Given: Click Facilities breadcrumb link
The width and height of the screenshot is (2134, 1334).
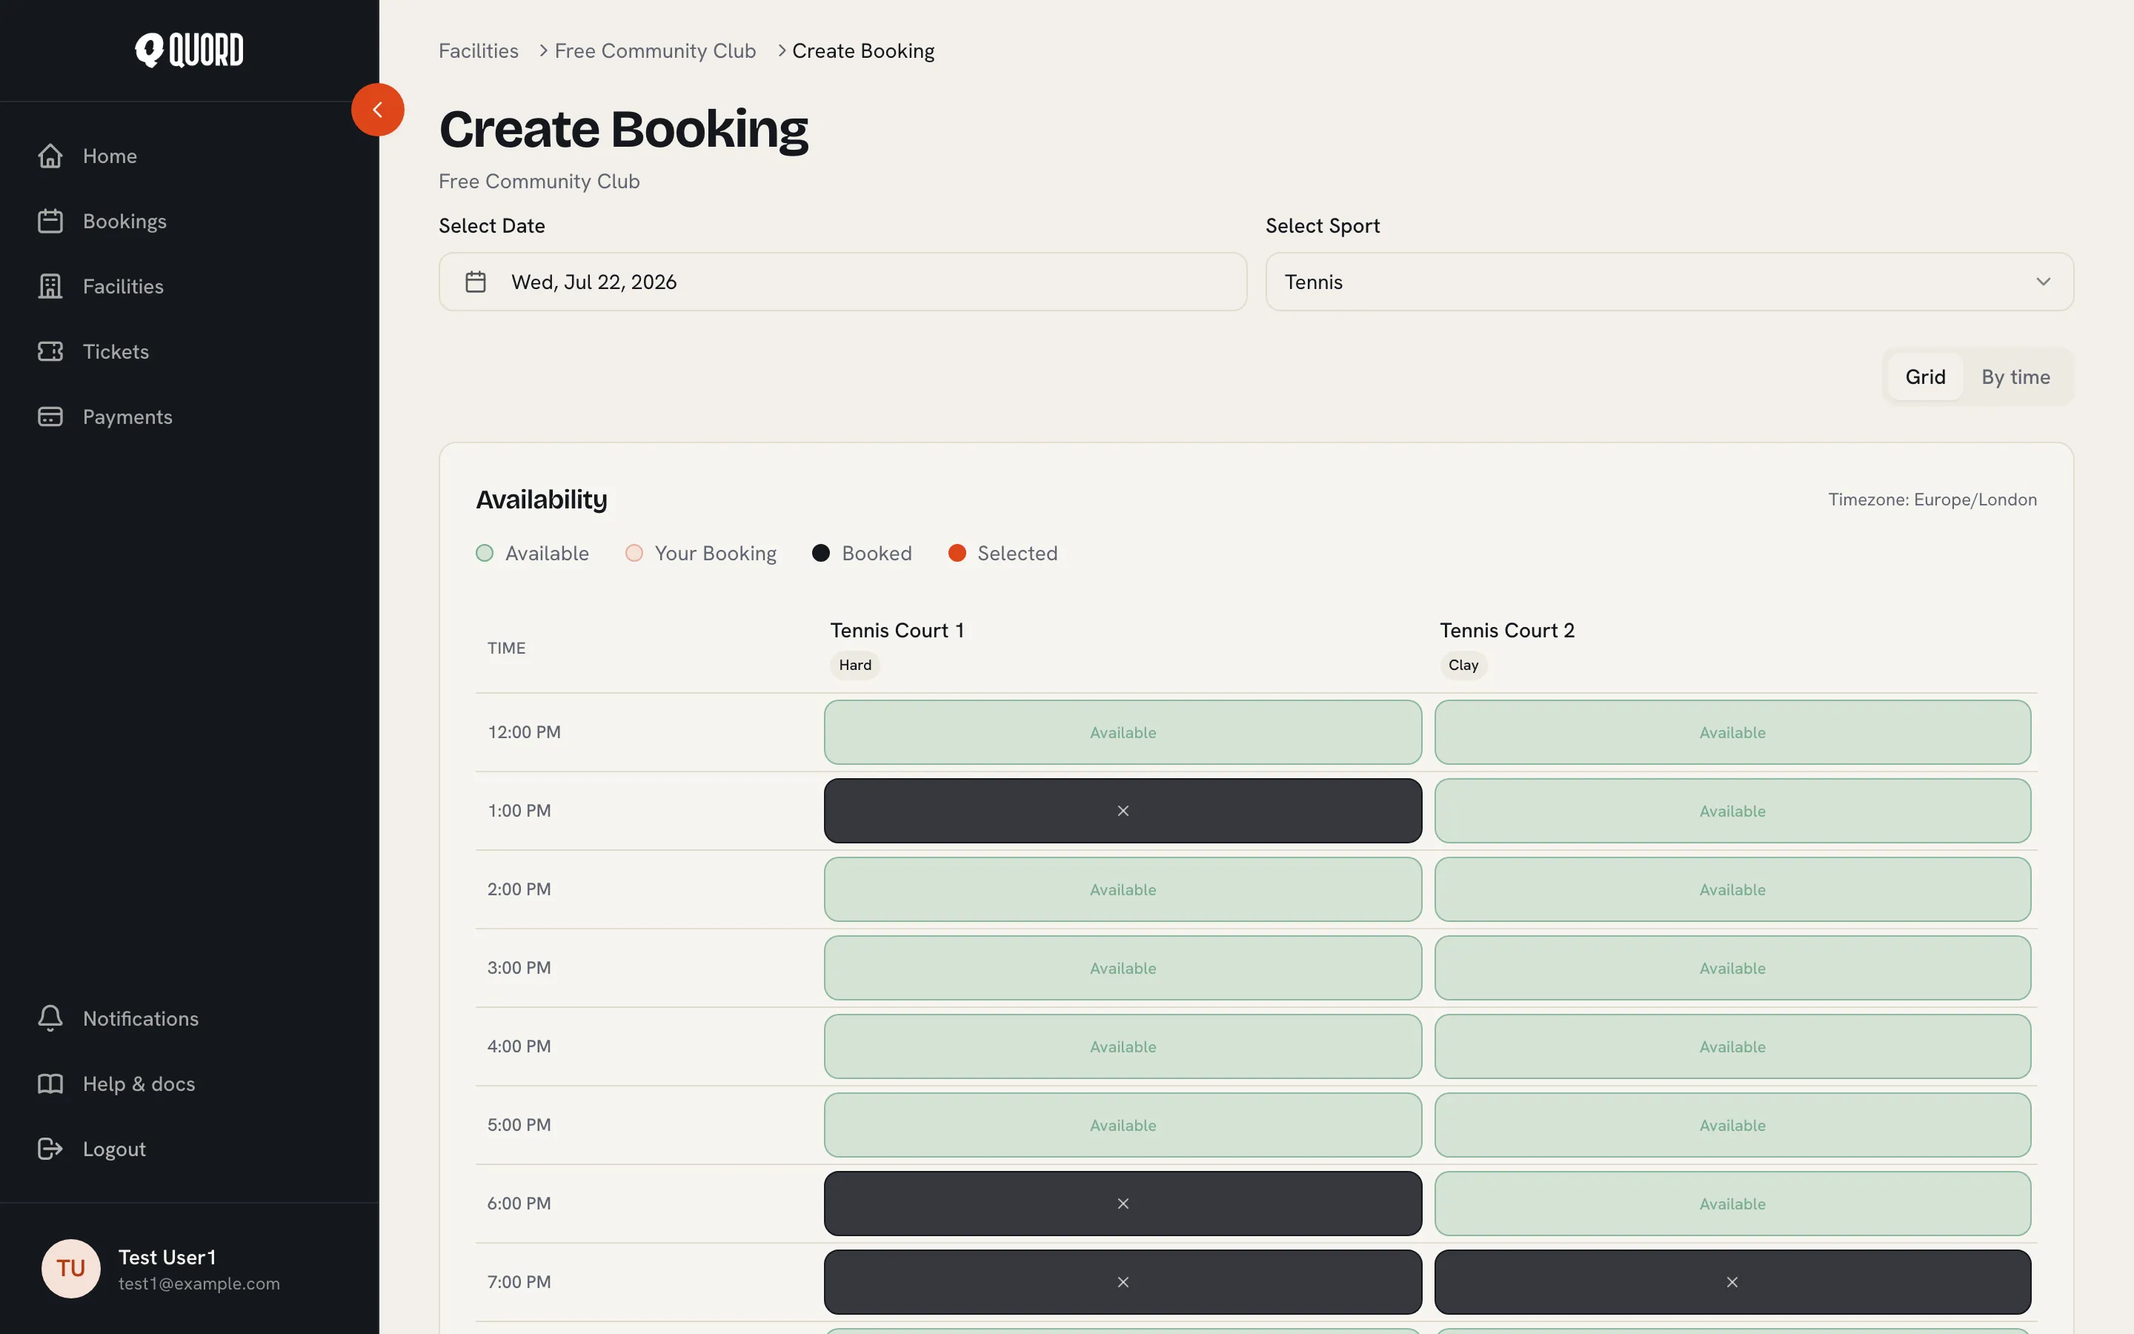Looking at the screenshot, I should pos(479,51).
